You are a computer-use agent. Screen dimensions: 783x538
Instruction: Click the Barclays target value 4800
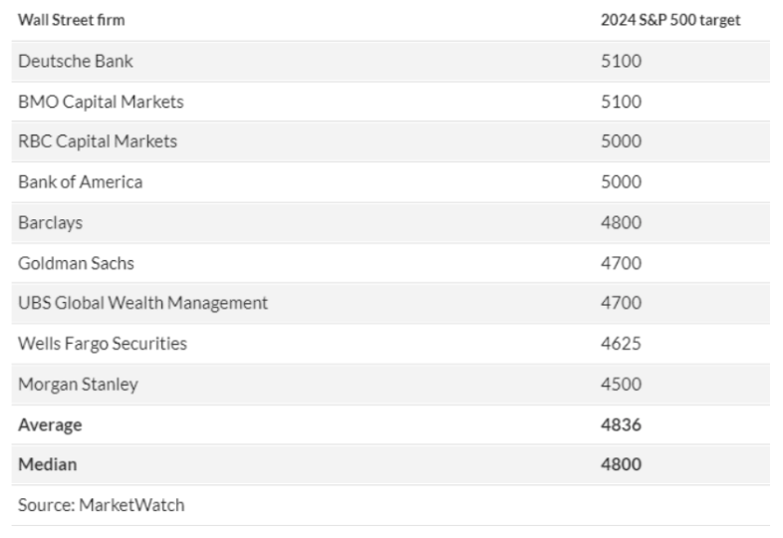(621, 223)
